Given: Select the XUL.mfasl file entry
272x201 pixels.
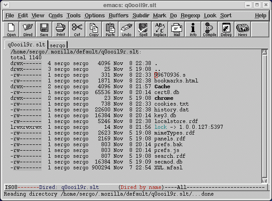Looking at the screenshot, I should (168, 168).
